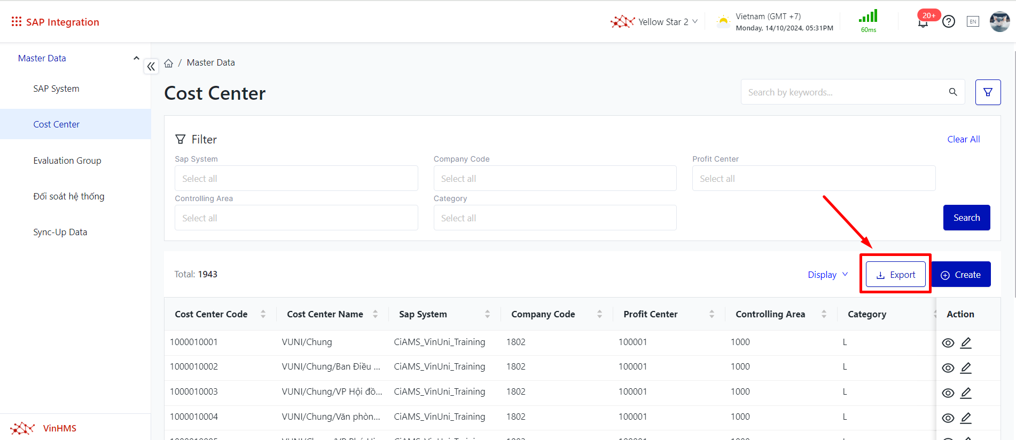Open Sync-Up Data menu item
This screenshot has height=440, width=1016.
pos(60,232)
